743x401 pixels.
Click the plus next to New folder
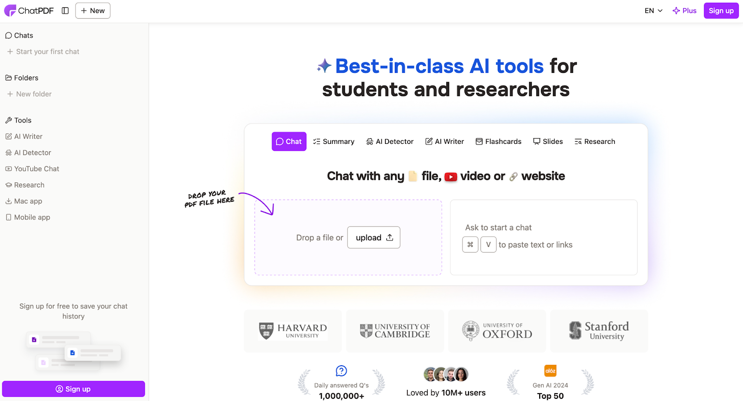tap(10, 94)
